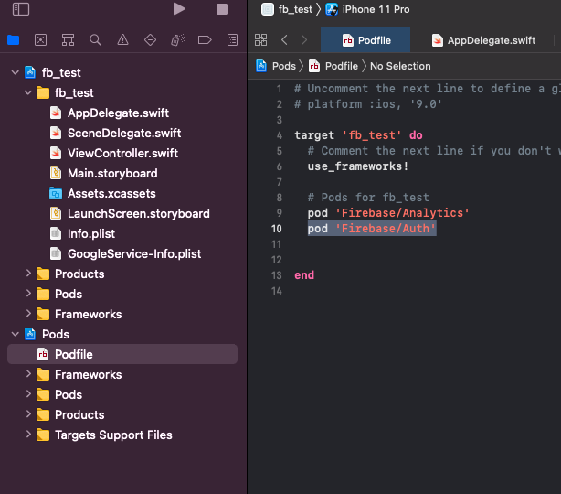Expand Pods folder under fb_test project
The width and height of the screenshot is (561, 494).
click(x=28, y=294)
